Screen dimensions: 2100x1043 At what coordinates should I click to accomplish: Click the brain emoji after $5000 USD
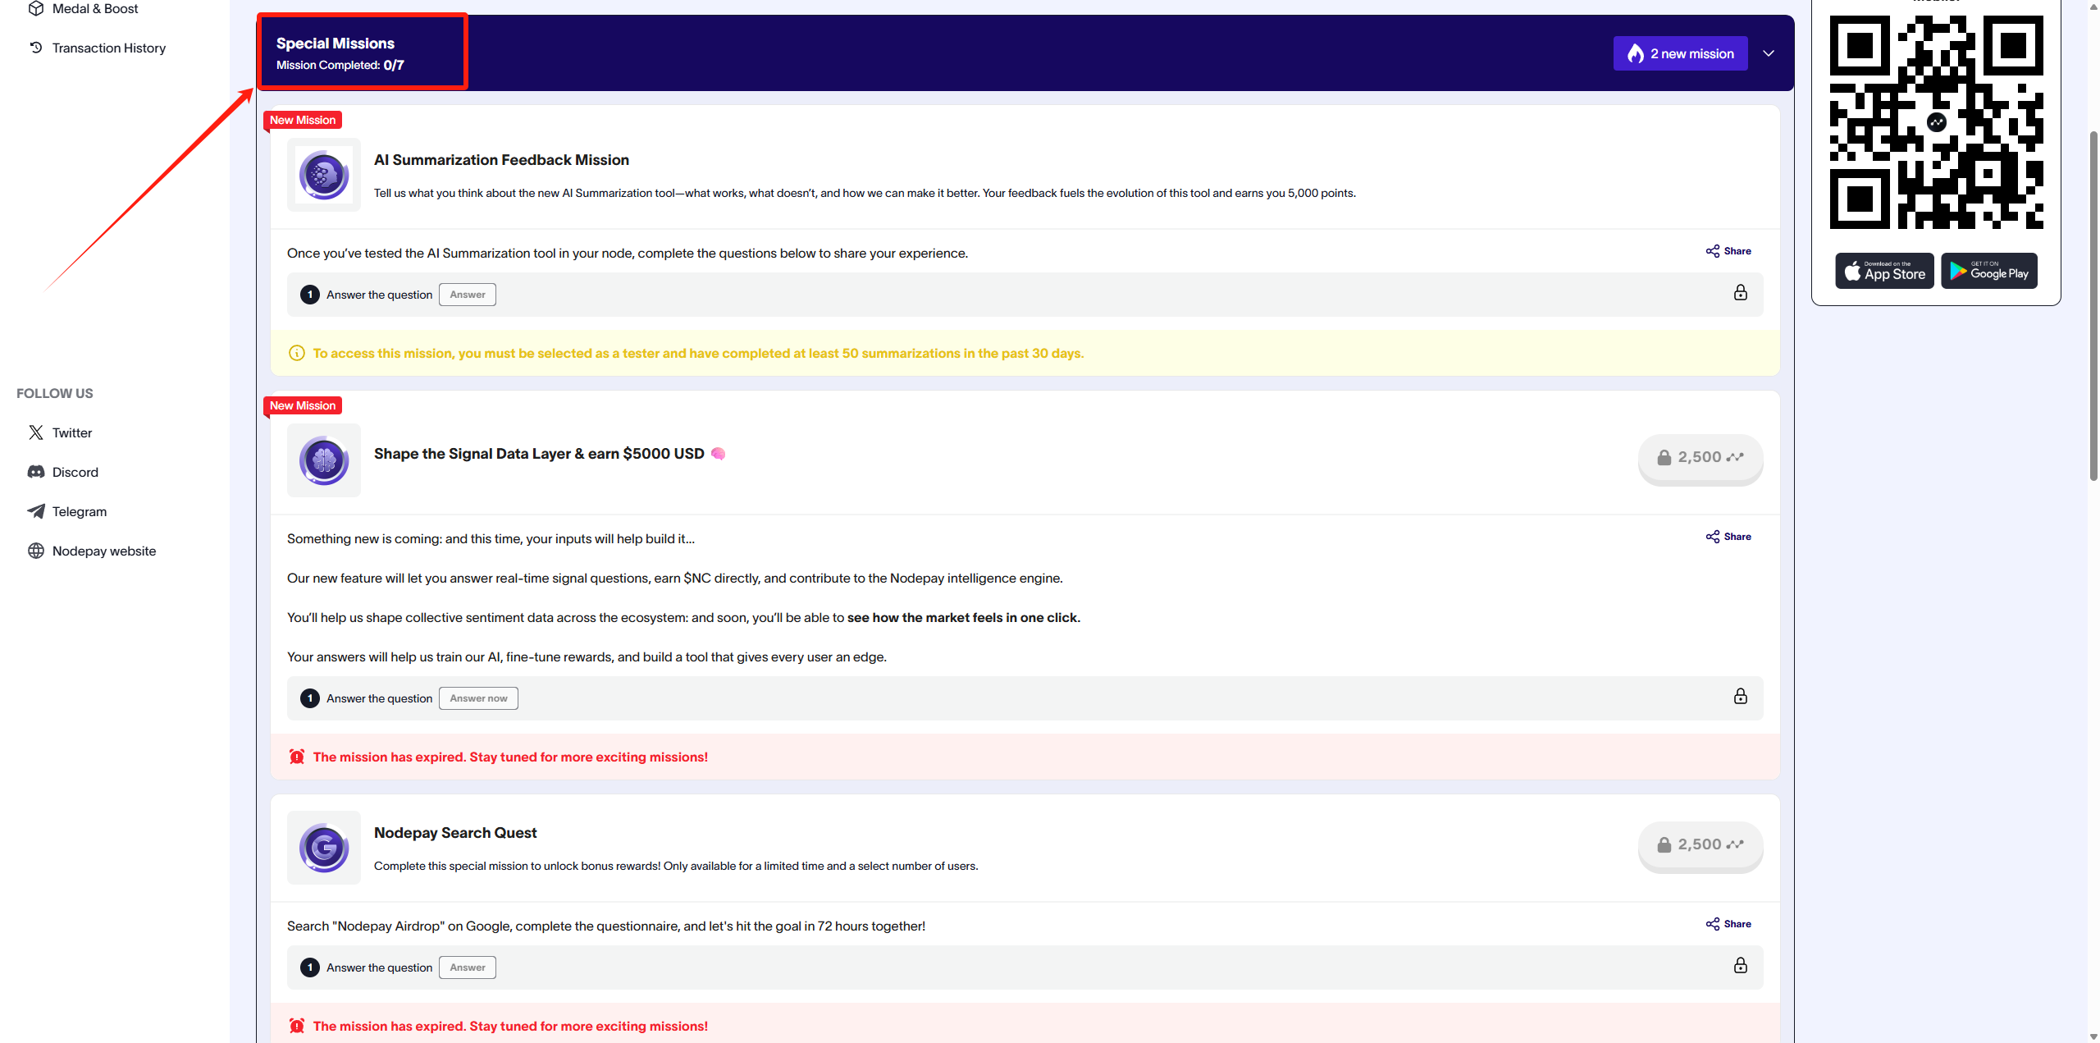click(x=718, y=454)
